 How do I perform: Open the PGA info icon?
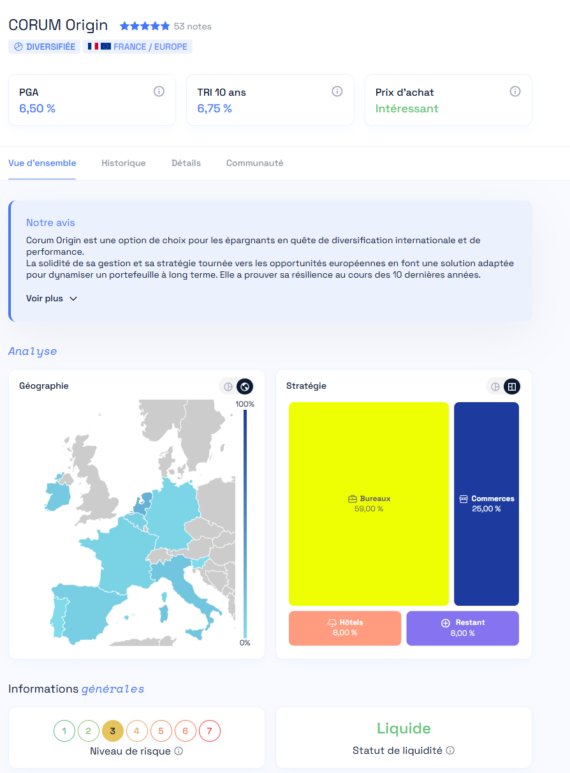(x=159, y=91)
